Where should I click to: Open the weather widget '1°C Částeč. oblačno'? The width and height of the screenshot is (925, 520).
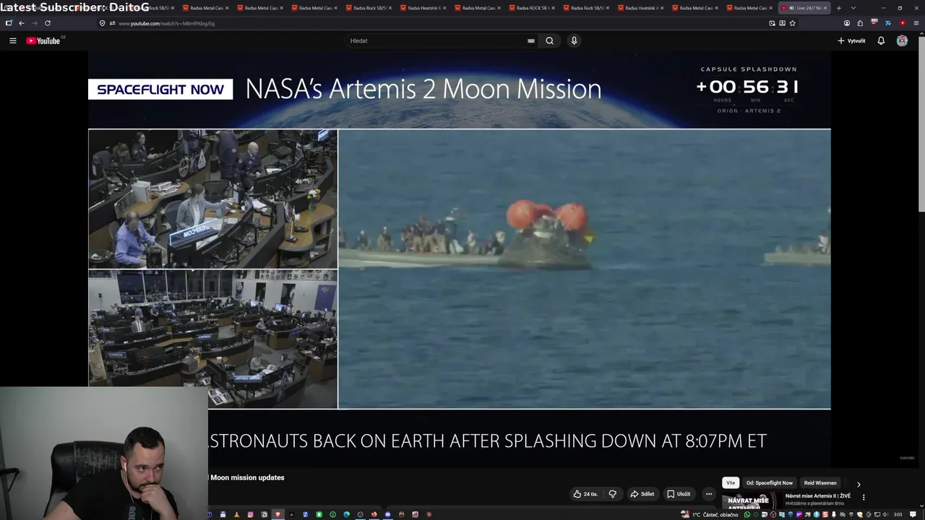coord(710,514)
